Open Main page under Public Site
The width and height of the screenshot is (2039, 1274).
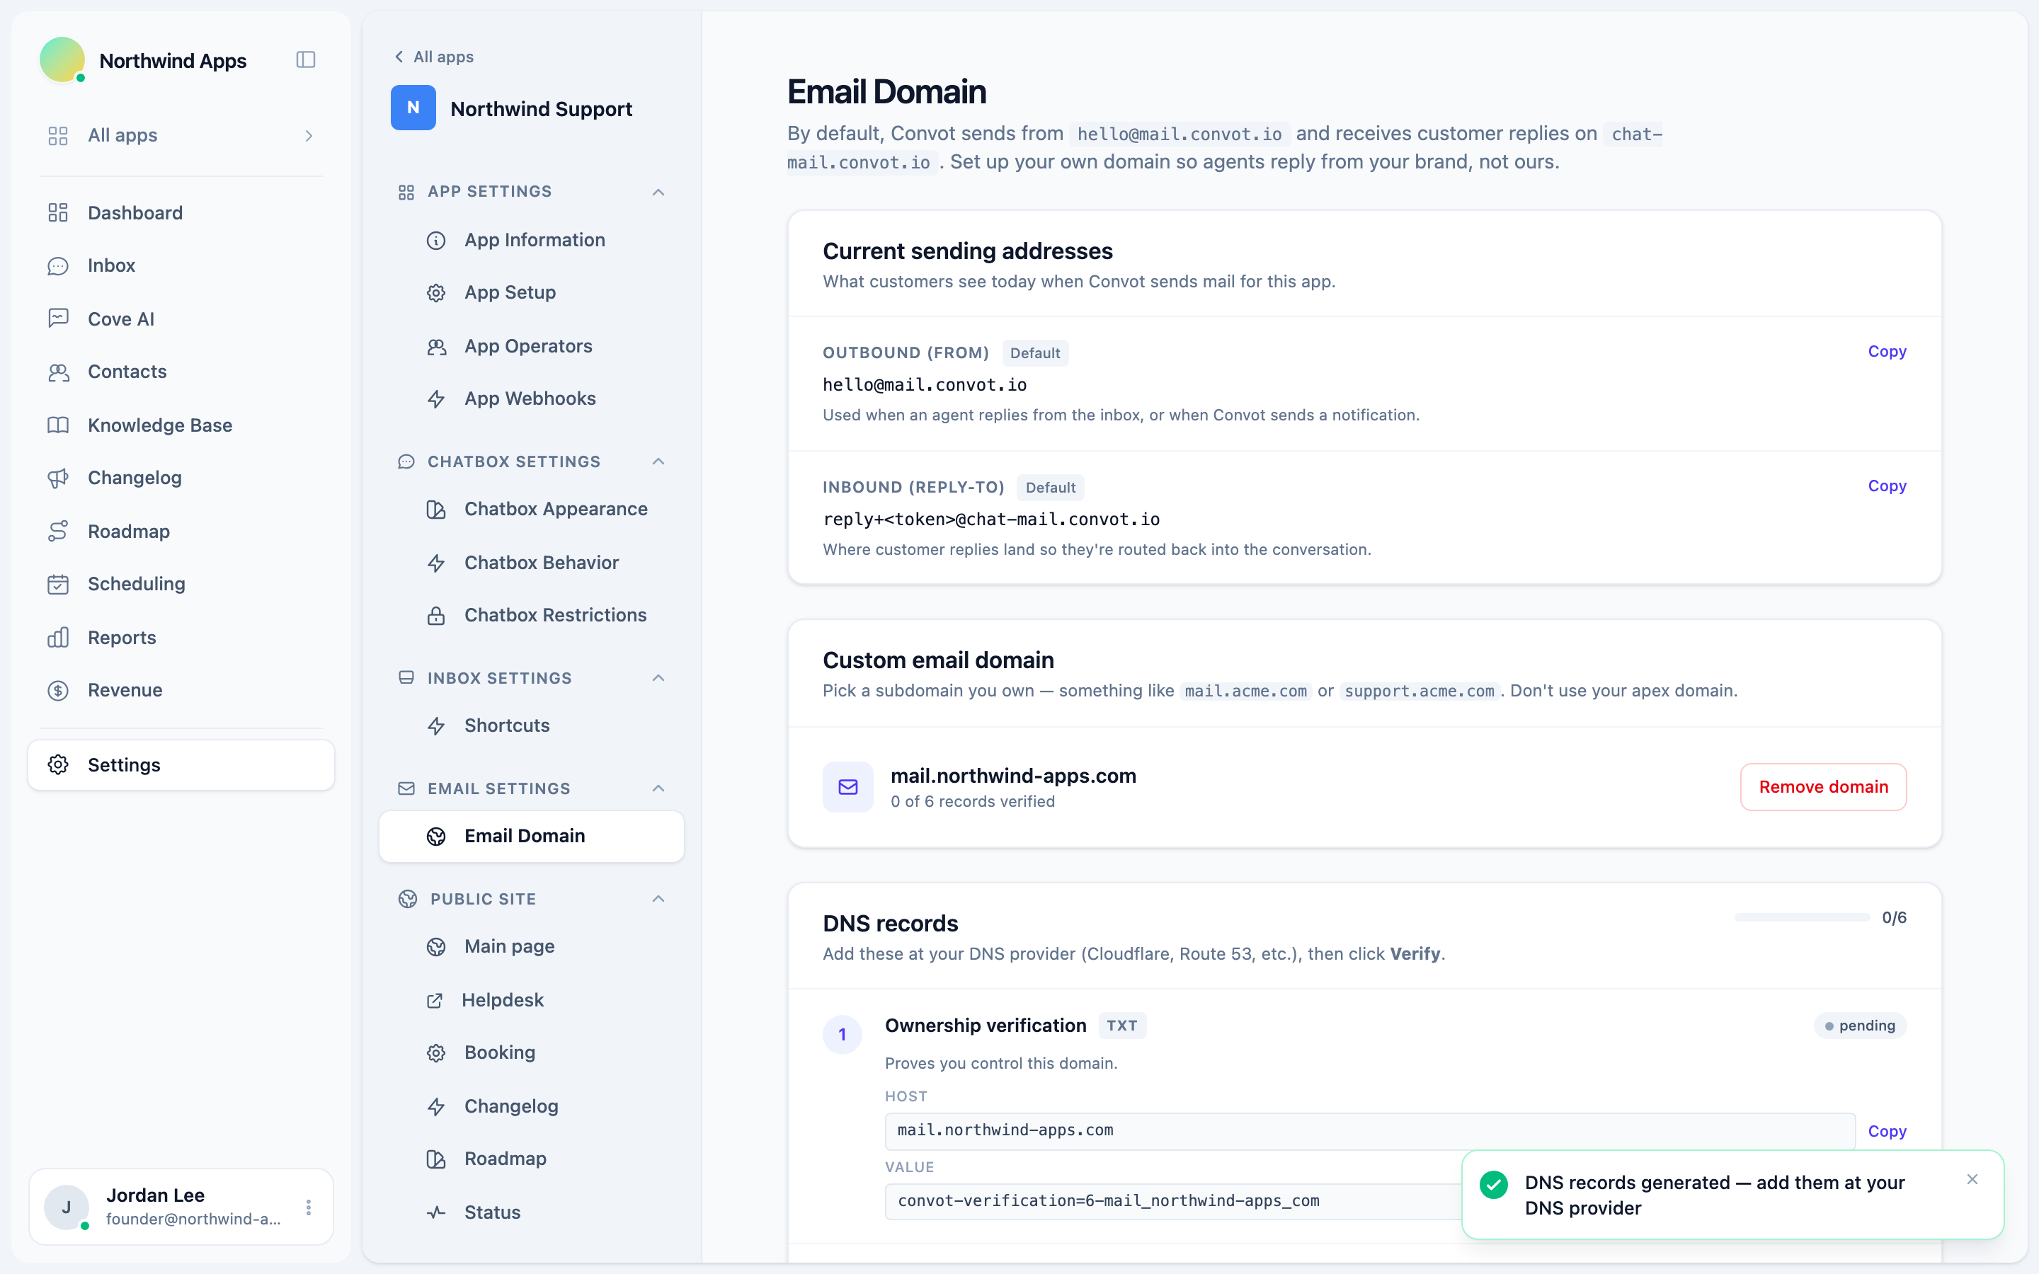(532, 946)
